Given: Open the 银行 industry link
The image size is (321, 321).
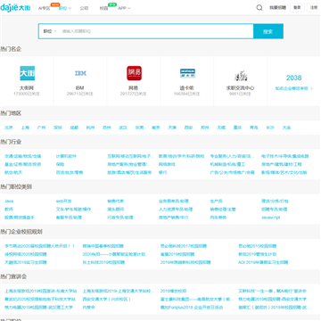Looking at the screenshot, I should tap(163, 172).
